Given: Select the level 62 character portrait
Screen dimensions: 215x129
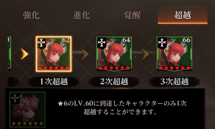Looking at the screenshot, I should [x=54, y=54].
